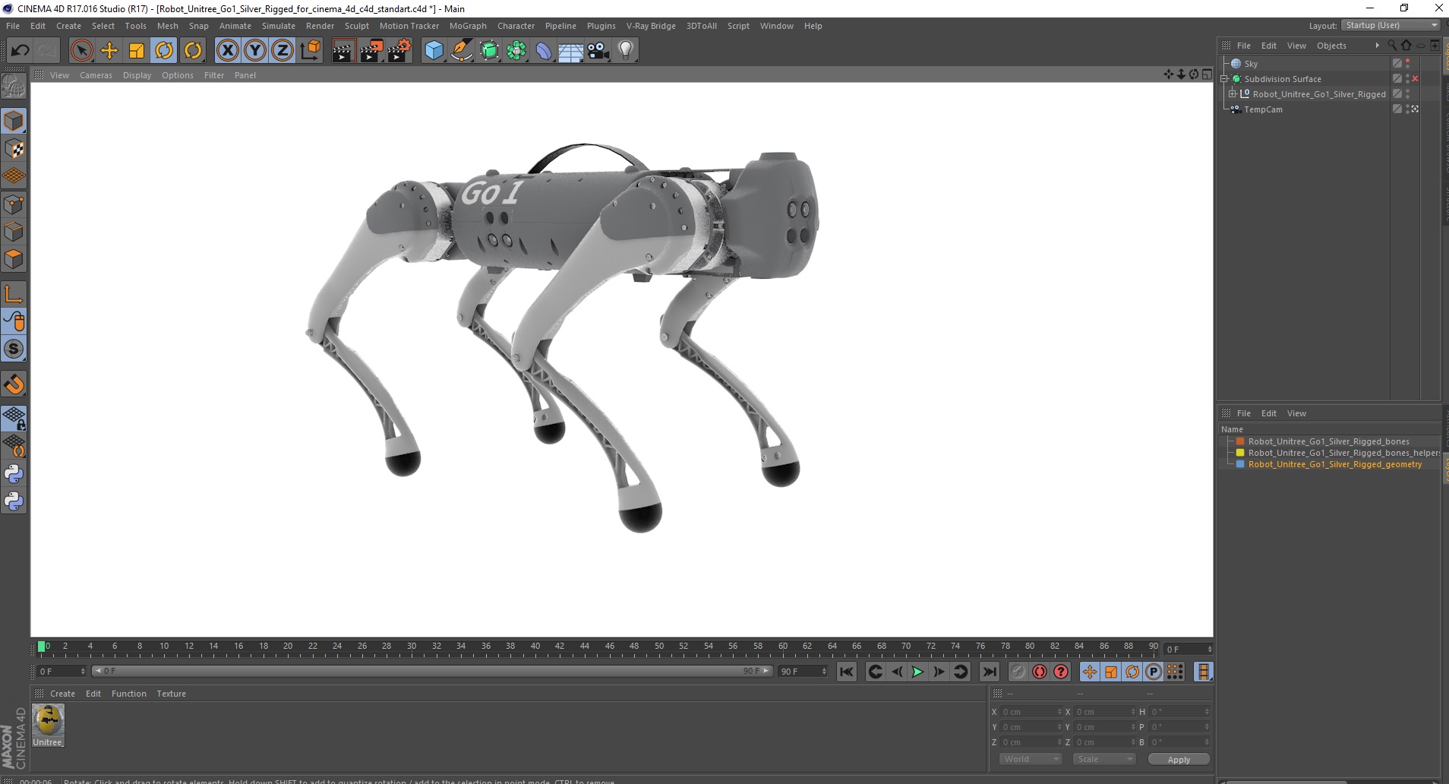
Task: Select Robot_Unitree_Go1_Silver_Rigged_bones layer
Action: click(1328, 441)
